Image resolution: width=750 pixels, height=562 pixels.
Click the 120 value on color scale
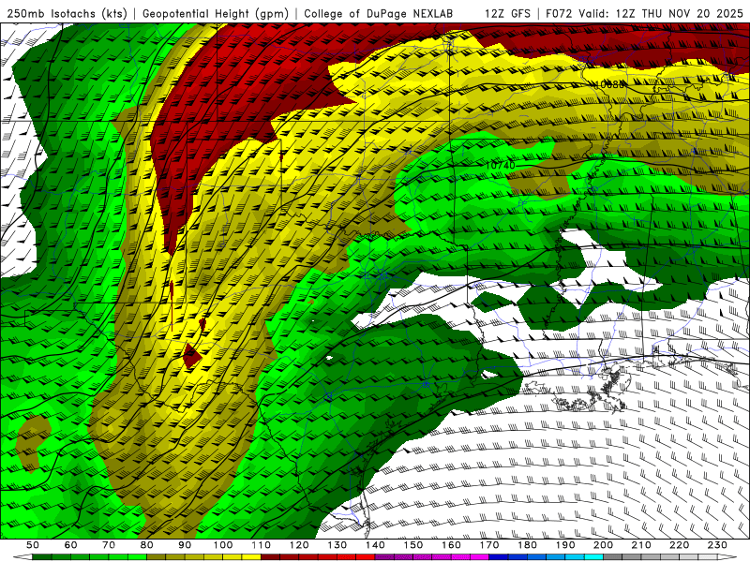(x=299, y=545)
